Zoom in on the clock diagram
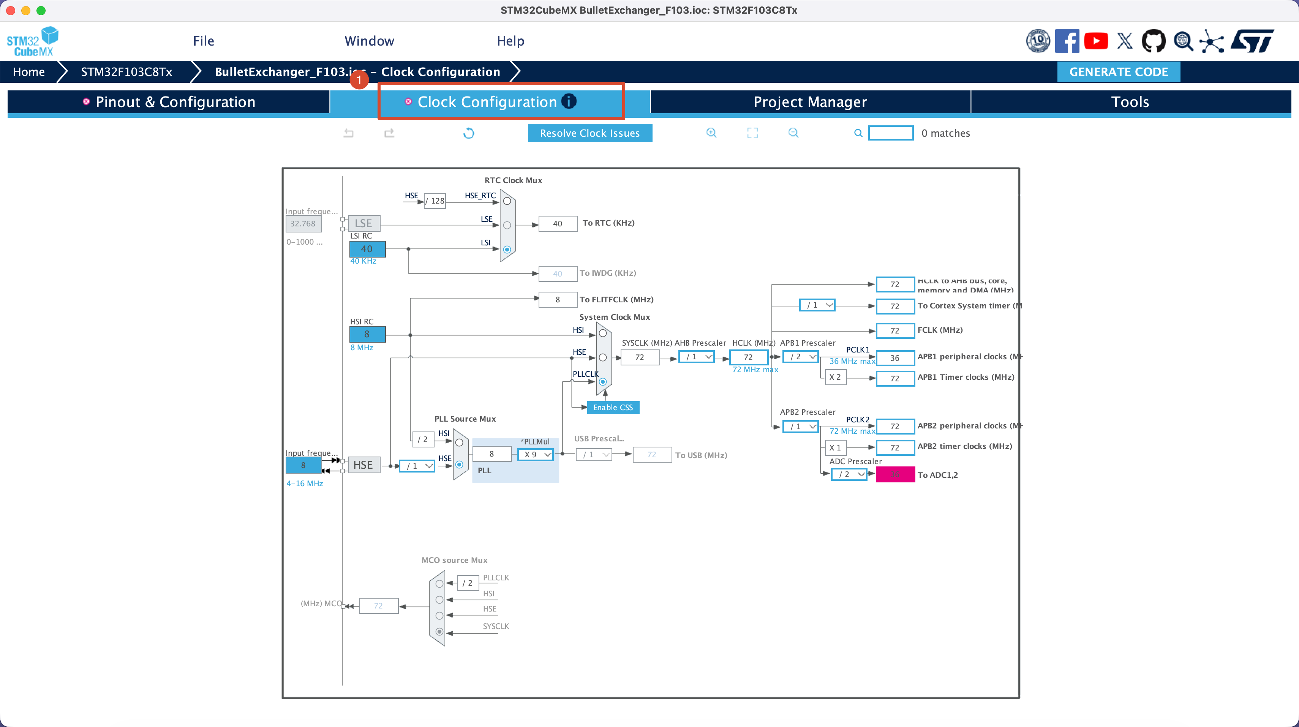The width and height of the screenshot is (1299, 727). tap(711, 133)
